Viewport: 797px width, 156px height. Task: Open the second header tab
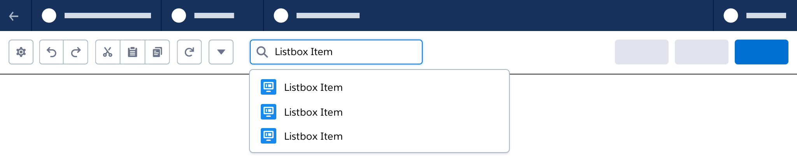click(x=212, y=16)
